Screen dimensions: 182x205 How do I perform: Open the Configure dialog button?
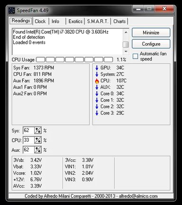[151, 44]
